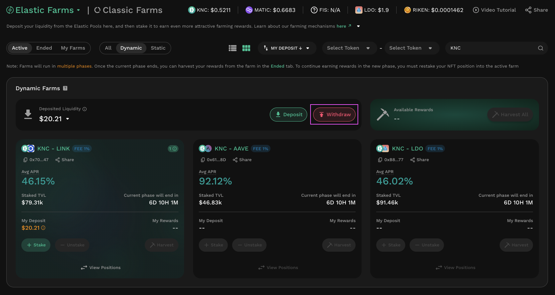
Task: Open View Positions for KNC - LINK
Action: click(100, 268)
